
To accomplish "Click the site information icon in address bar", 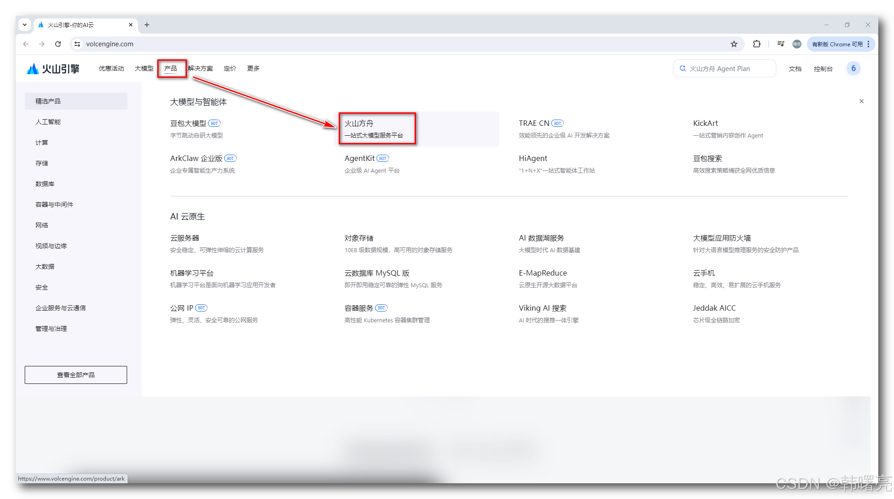I will click(77, 44).
